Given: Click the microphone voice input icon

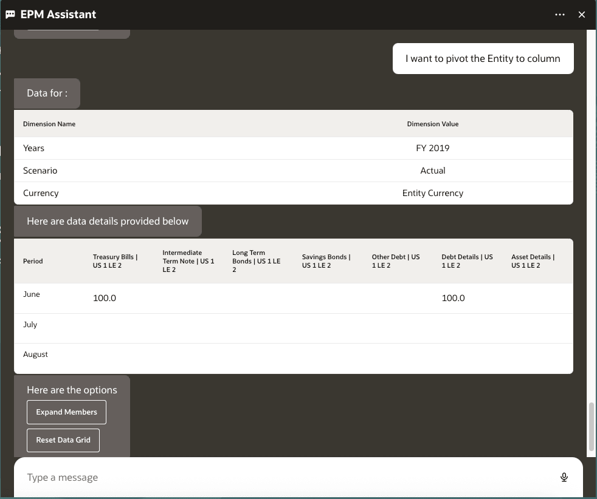Looking at the screenshot, I should pyautogui.click(x=564, y=477).
